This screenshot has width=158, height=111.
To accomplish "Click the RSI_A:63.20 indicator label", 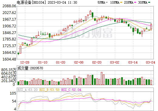I will click(x=27, y=90).
